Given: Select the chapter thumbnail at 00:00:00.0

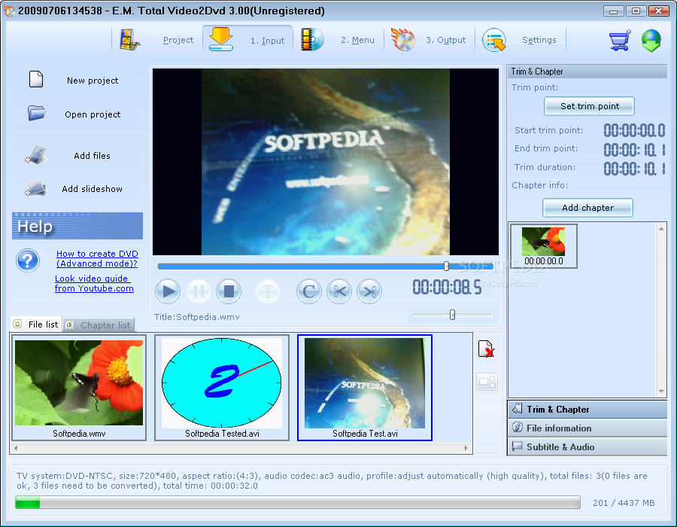Looking at the screenshot, I should point(543,245).
